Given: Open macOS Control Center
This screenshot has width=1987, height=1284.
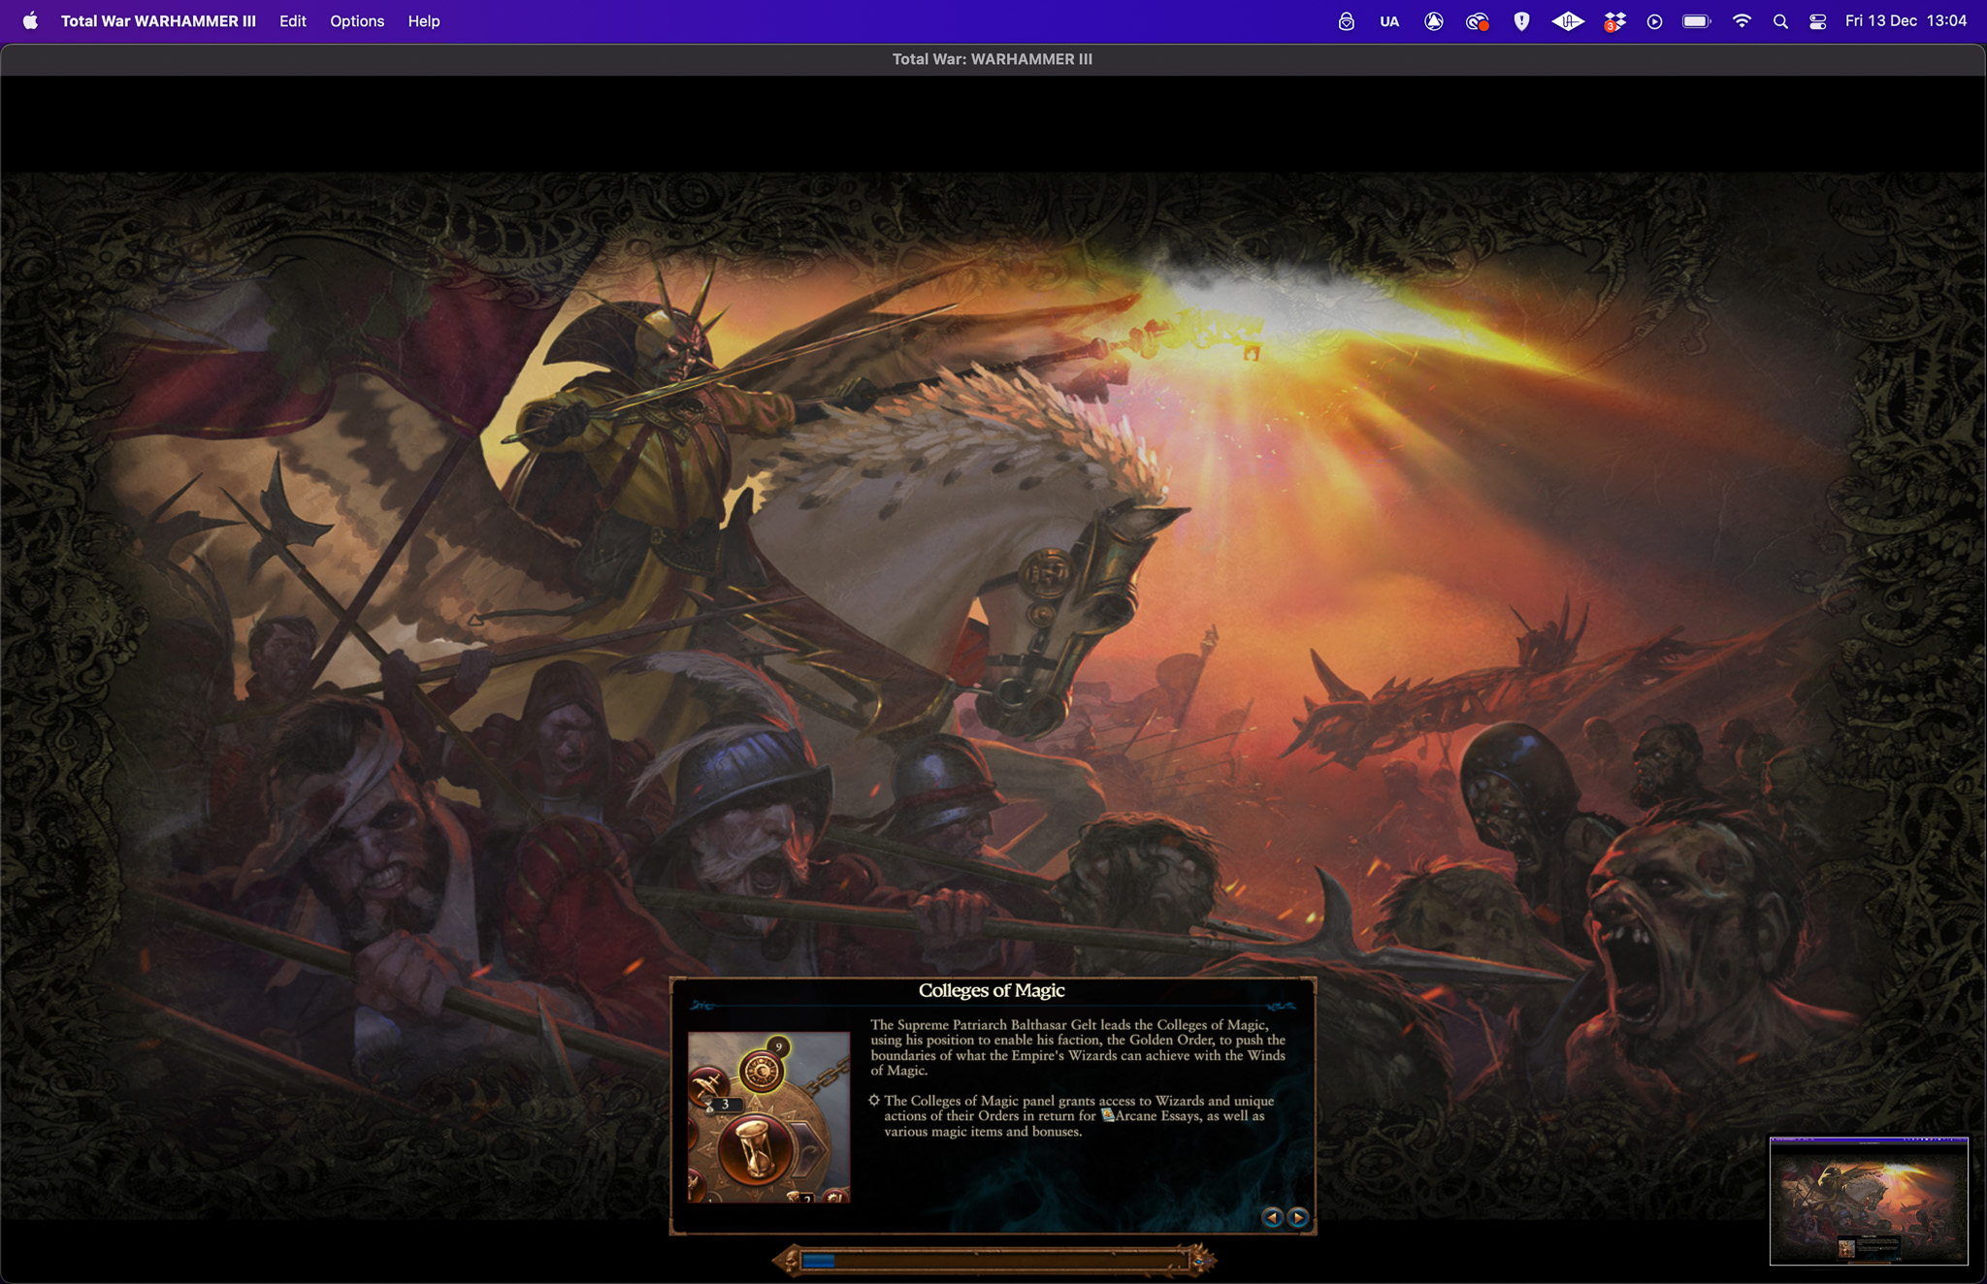Looking at the screenshot, I should click(x=1818, y=21).
